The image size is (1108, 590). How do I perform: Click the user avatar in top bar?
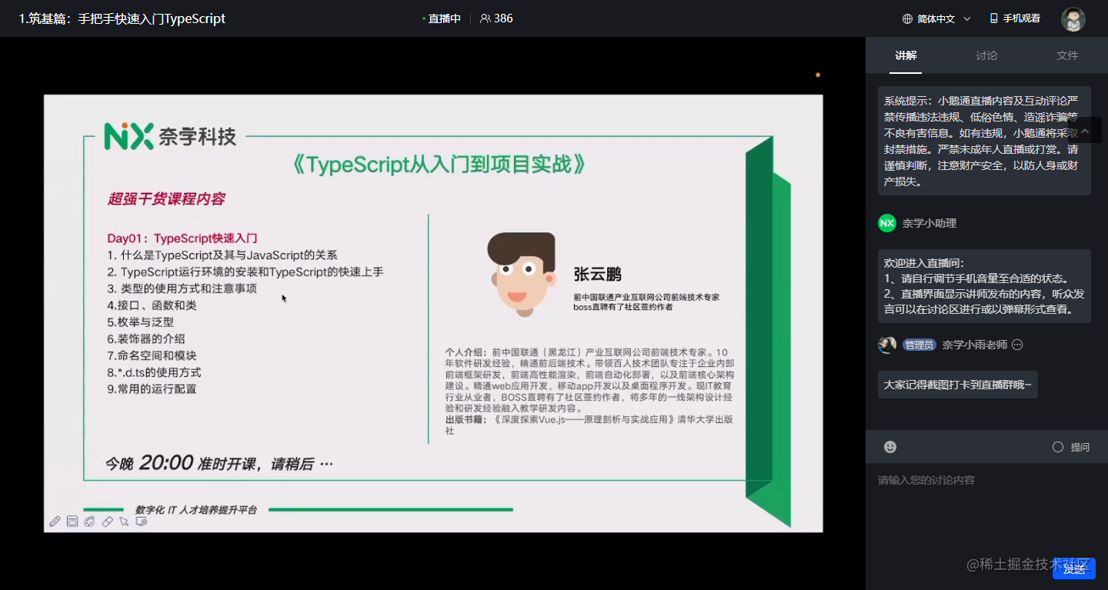click(x=1073, y=19)
